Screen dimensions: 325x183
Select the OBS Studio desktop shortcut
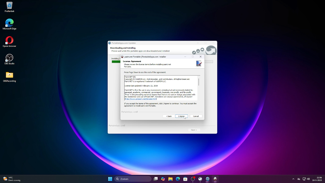point(9,59)
